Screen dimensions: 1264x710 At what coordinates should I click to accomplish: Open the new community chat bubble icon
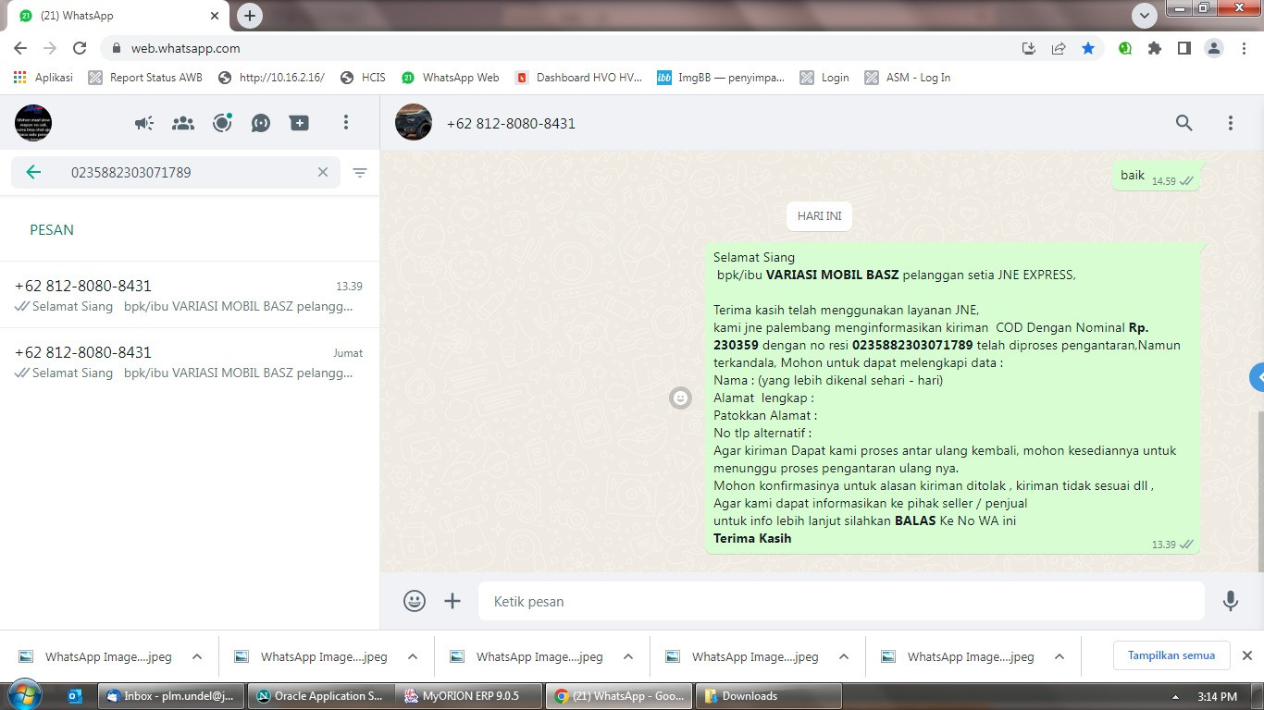point(261,123)
